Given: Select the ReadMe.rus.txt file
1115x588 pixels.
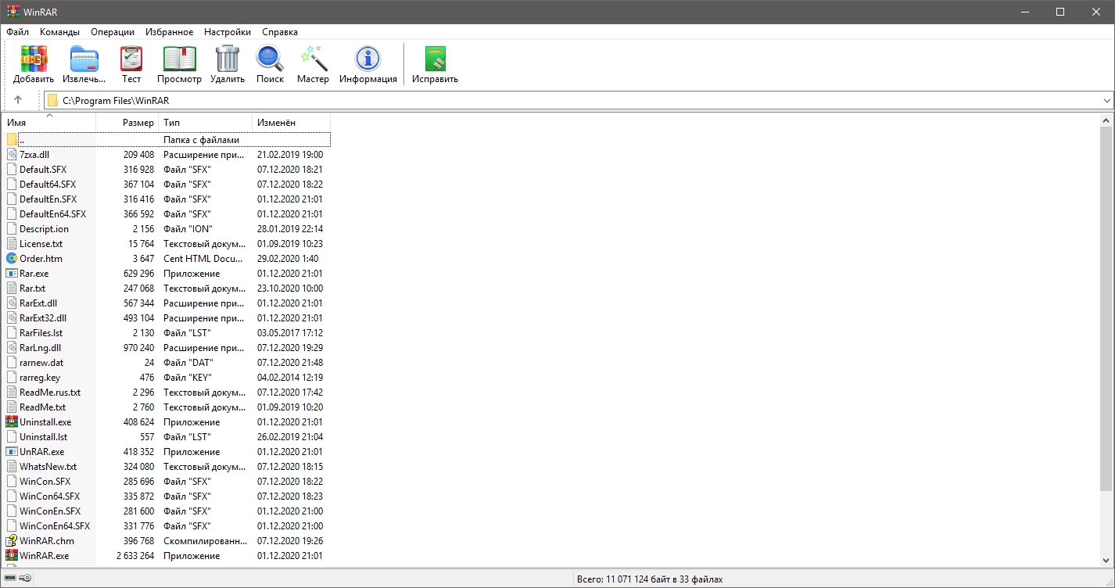Looking at the screenshot, I should tap(50, 392).
